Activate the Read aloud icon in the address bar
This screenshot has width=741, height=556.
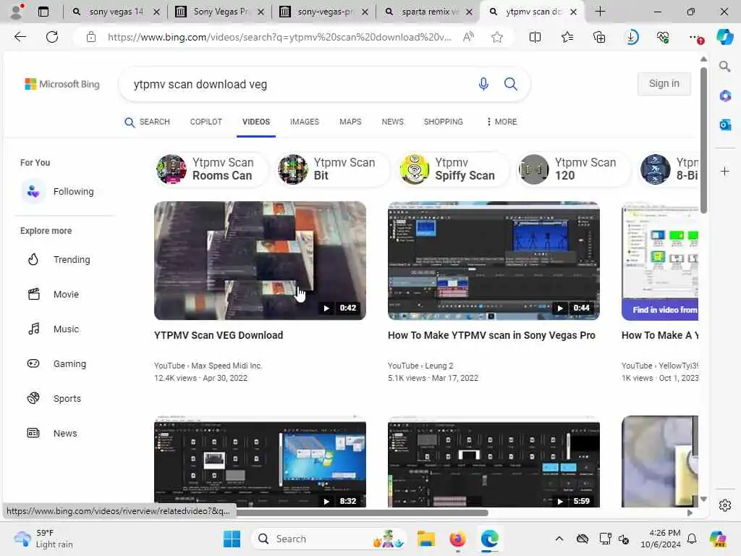click(468, 37)
